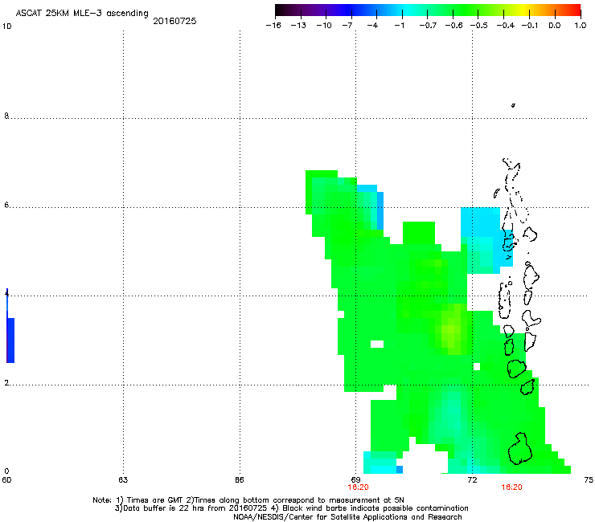The height and width of the screenshot is (522, 595).
Task: Click the color scale label "-0.6"
Action: pos(453,26)
